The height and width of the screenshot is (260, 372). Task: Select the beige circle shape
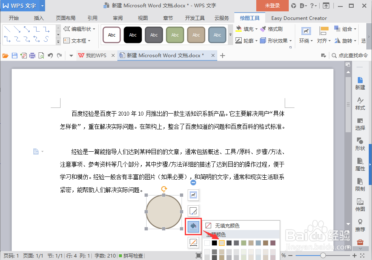coord(164,212)
